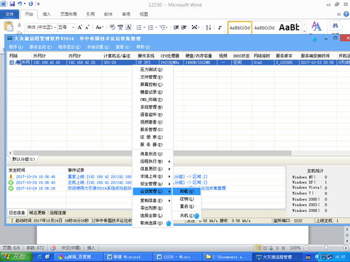The image size is (350, 262).
Task: Click the Shrink Font icon
Action: point(87,27)
